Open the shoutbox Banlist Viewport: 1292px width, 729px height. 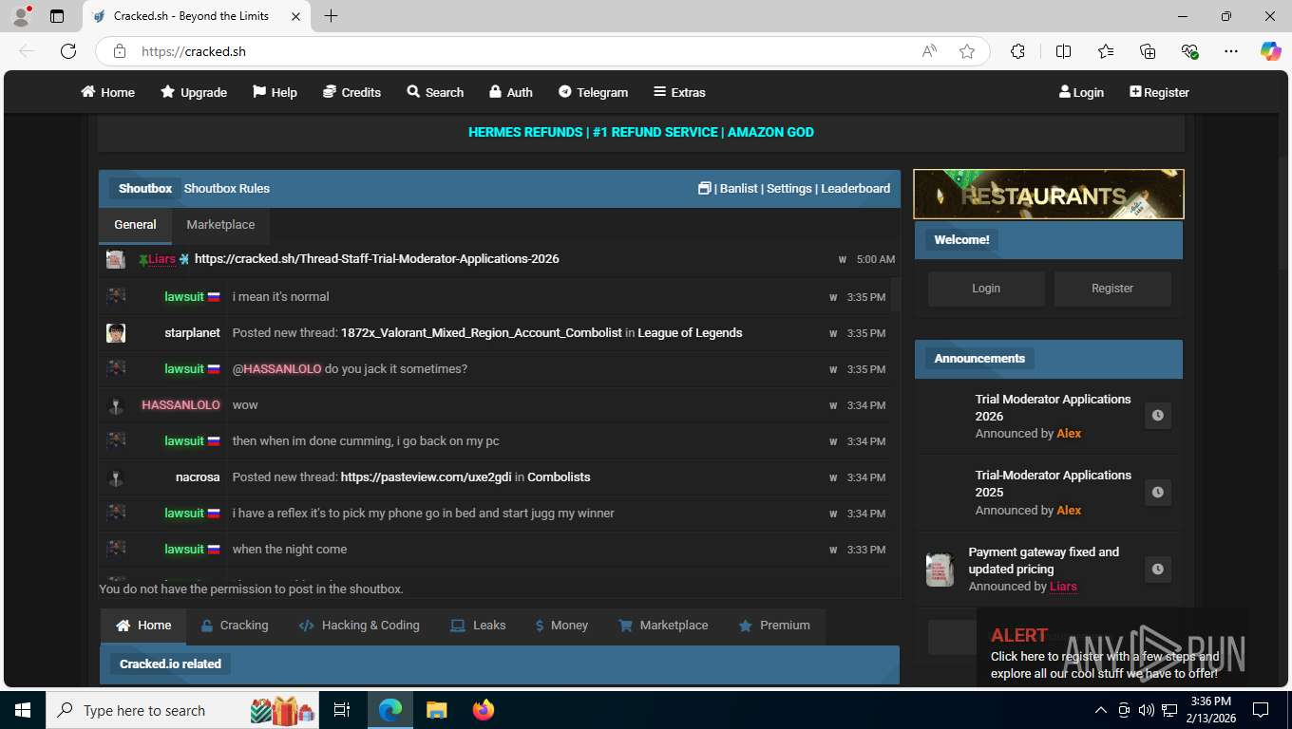[x=739, y=188]
